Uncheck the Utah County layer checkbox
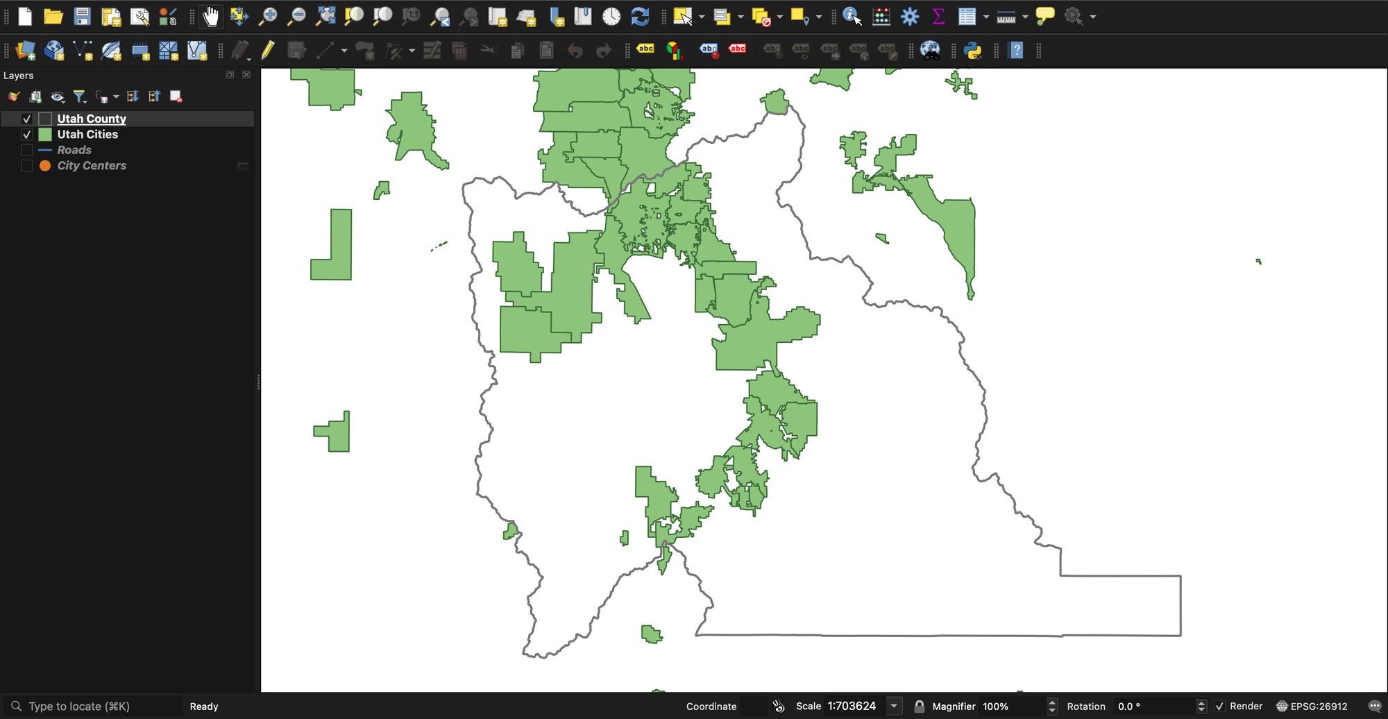 coord(27,119)
